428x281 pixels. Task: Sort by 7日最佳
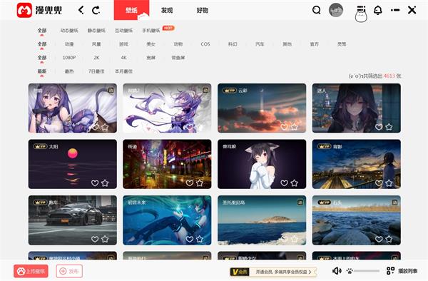click(96, 71)
